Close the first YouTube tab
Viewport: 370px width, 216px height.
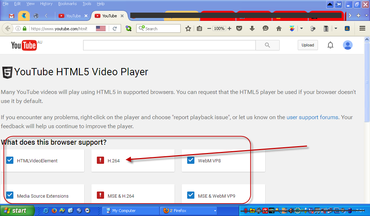click(x=86, y=16)
